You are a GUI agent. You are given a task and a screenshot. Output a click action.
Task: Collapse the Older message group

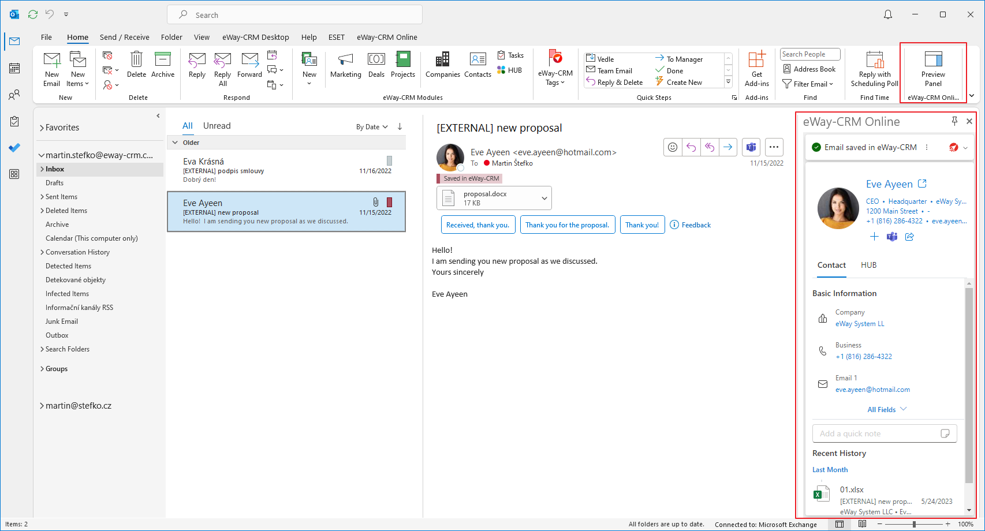pos(175,143)
